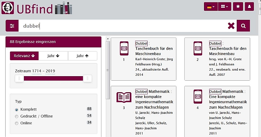This screenshot has width=261, height=137.
Task: Sort results by Relevanz
Action: pyautogui.click(x=24, y=56)
